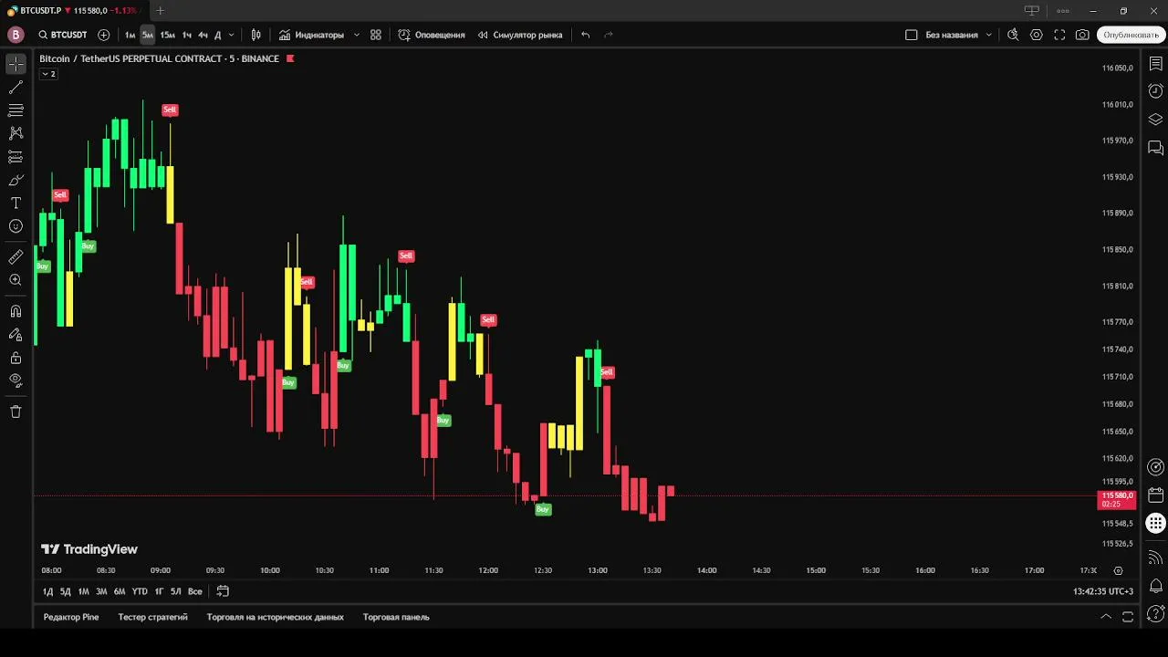Maximize the bottom panel with the chevron up
The width and height of the screenshot is (1168, 657).
[x=1106, y=617]
